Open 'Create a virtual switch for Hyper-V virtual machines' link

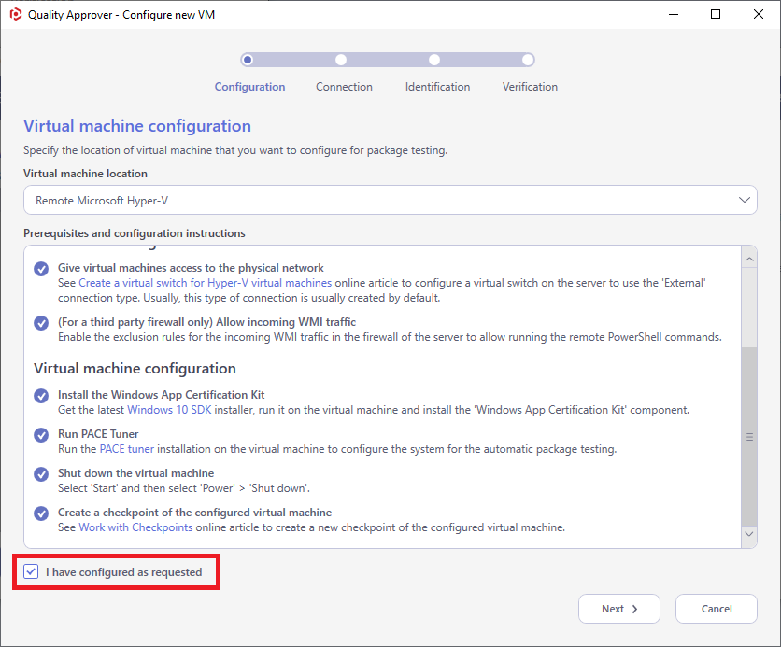pyautogui.click(x=206, y=283)
